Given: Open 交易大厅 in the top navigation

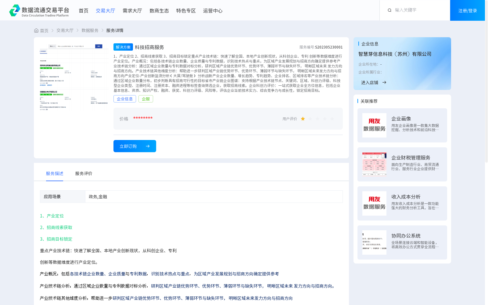Looking at the screenshot, I should pyautogui.click(x=106, y=11).
